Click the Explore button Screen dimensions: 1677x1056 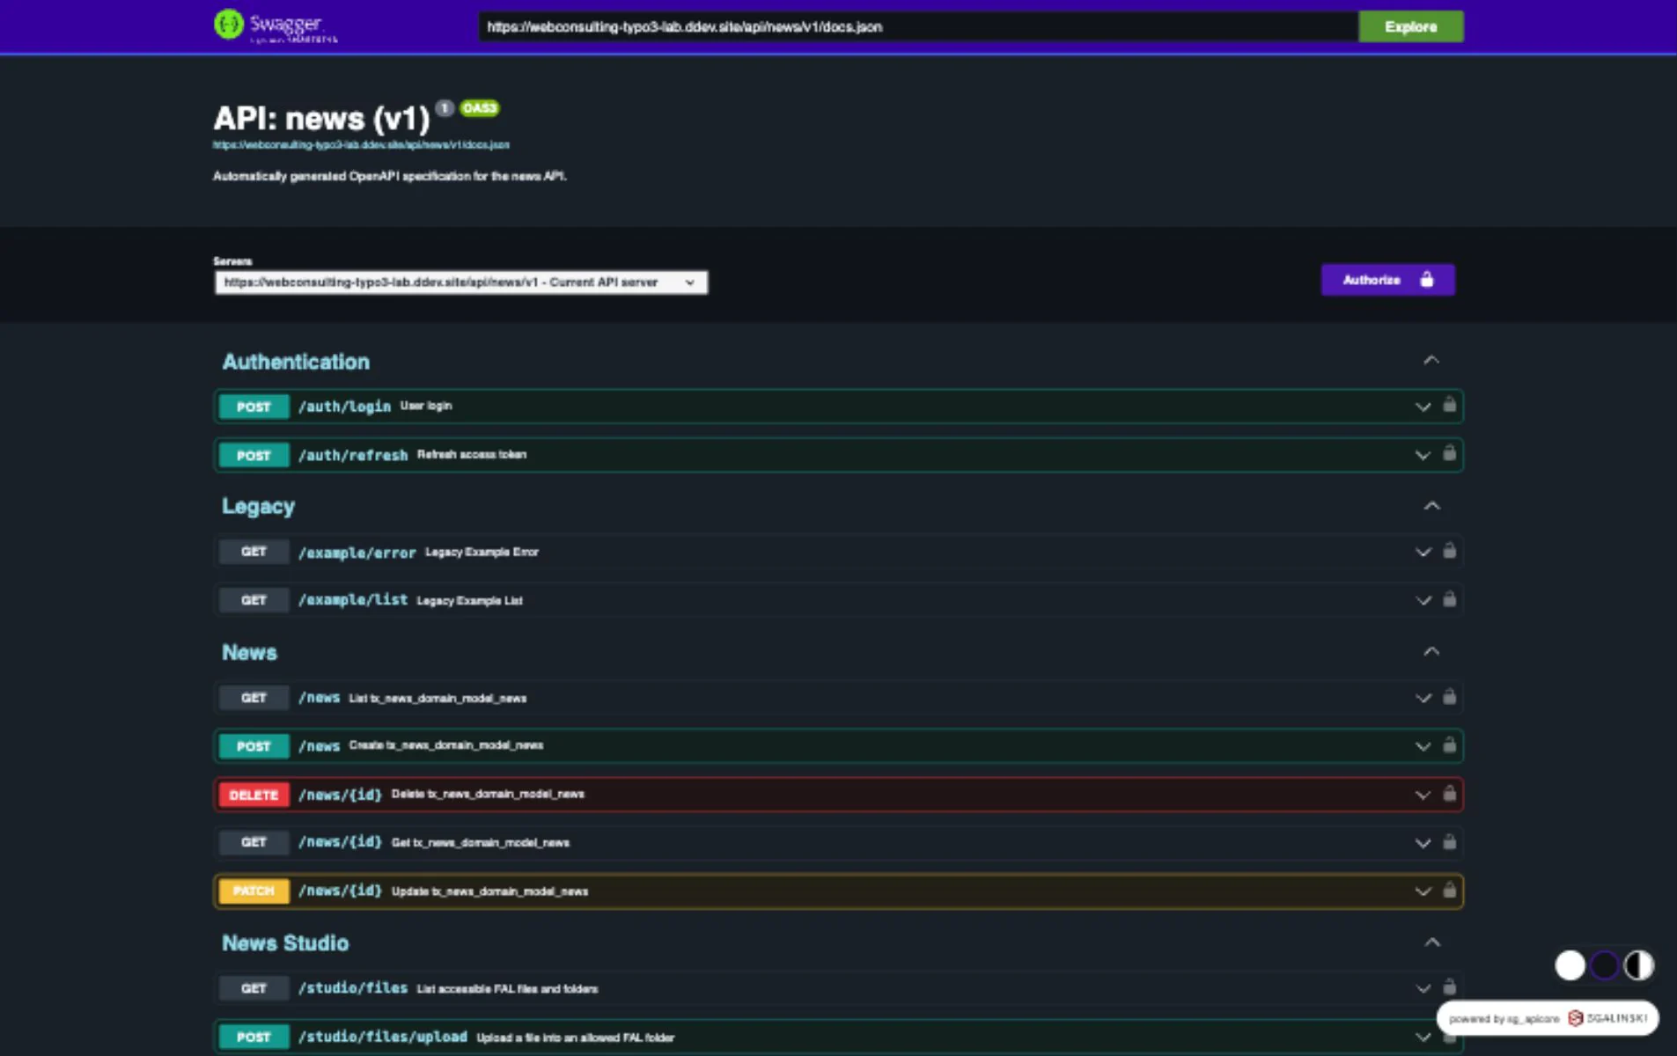tap(1411, 26)
